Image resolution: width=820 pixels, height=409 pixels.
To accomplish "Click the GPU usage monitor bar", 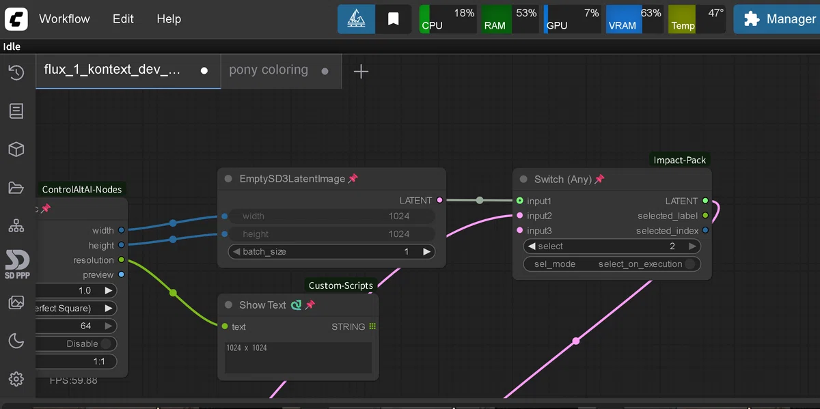I will point(573,19).
